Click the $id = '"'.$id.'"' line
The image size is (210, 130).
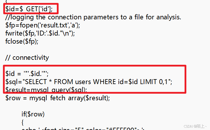pyautogui.click(x=27, y=74)
